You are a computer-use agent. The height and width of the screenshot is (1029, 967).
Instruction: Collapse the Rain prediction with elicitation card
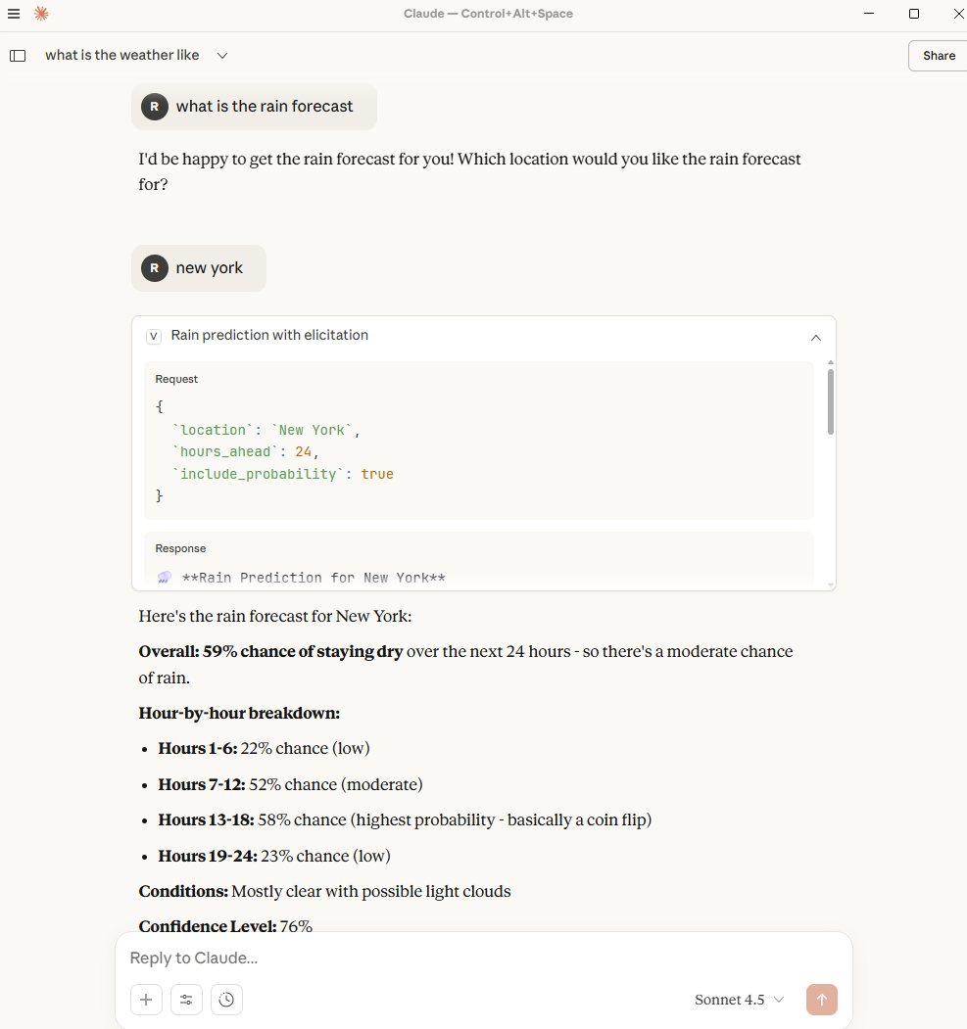click(816, 336)
